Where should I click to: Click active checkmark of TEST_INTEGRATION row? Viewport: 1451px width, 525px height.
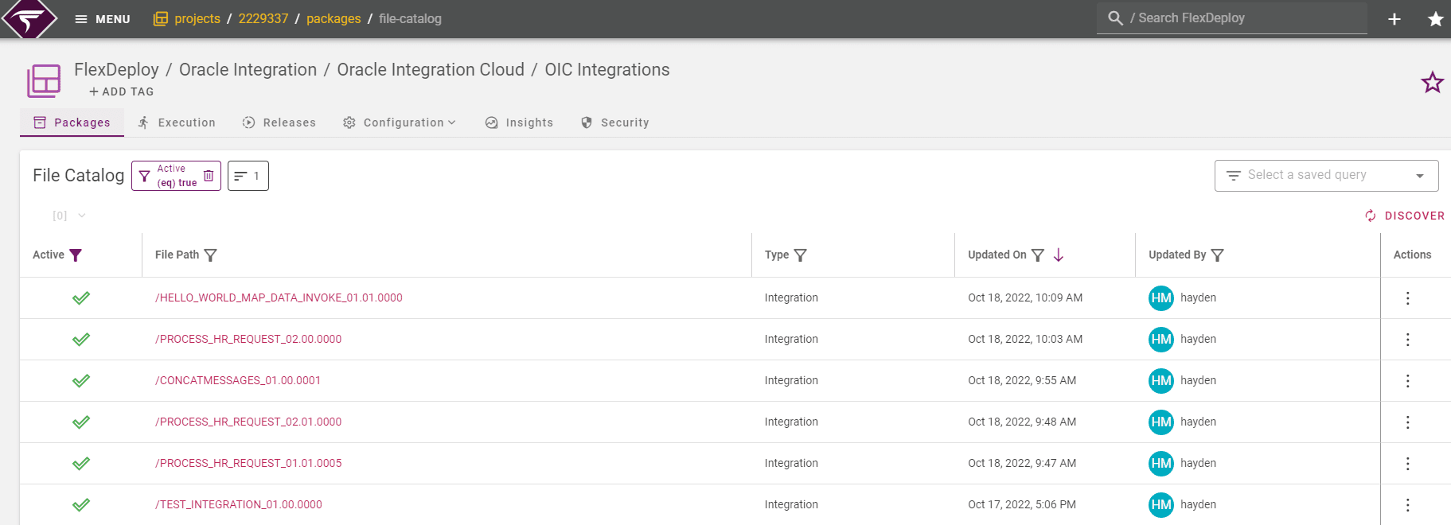(x=81, y=505)
